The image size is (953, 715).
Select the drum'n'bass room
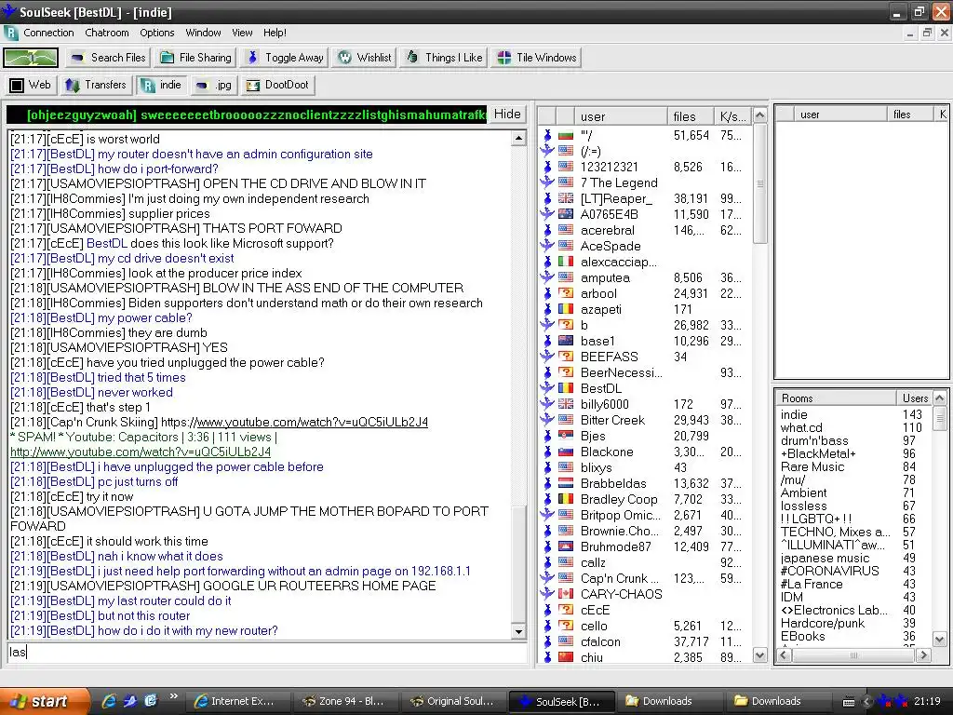813,440
